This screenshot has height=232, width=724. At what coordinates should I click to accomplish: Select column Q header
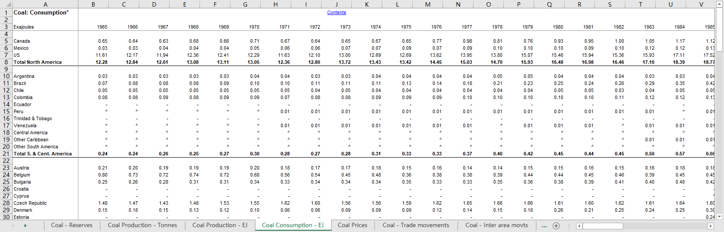click(549, 4)
